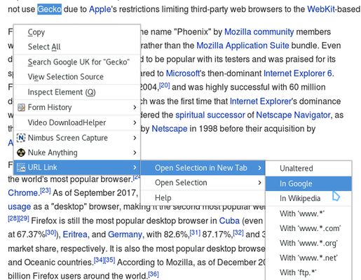Choose Select All from the context menu

77,47
